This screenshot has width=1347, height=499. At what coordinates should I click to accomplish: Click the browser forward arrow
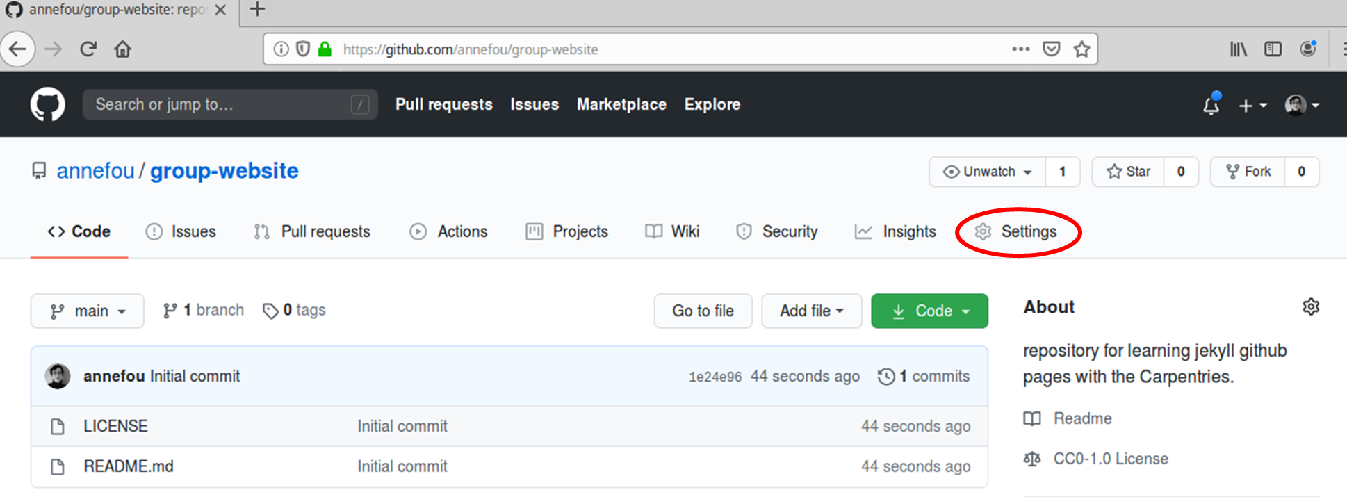point(54,49)
